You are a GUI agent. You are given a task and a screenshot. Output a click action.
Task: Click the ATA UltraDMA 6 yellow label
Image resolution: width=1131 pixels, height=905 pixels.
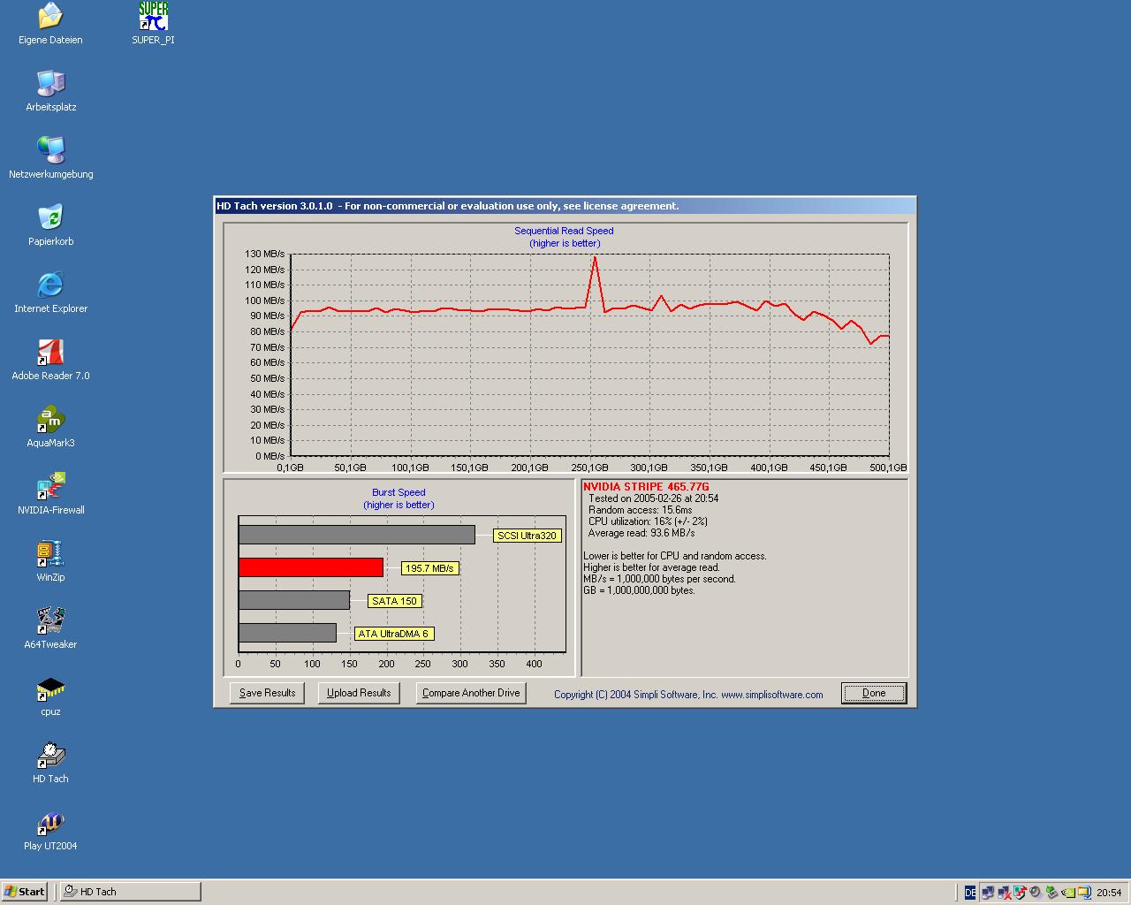[393, 634]
